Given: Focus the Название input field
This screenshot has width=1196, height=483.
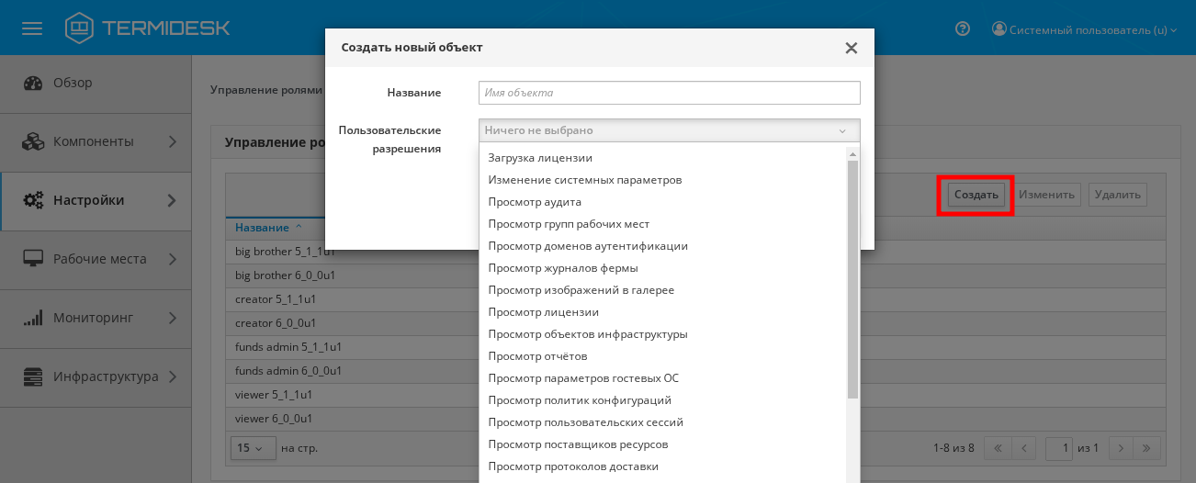Looking at the screenshot, I should (669, 93).
